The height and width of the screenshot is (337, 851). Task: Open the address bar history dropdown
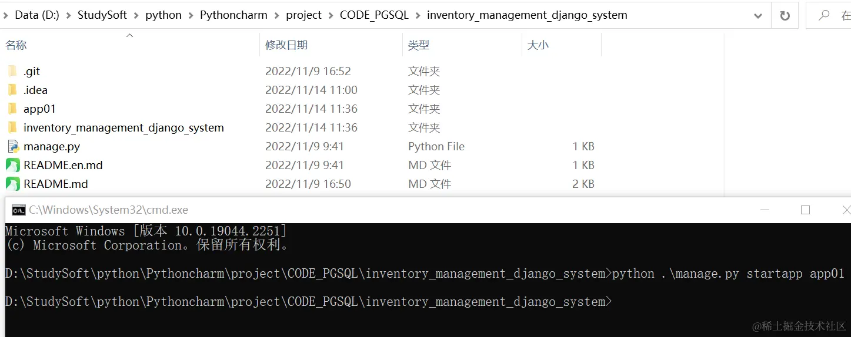click(758, 16)
